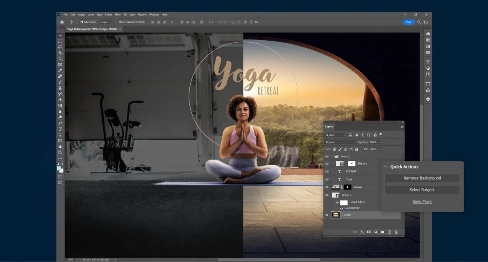Select the Crop tool
The height and width of the screenshot is (262, 488).
click(x=60, y=59)
